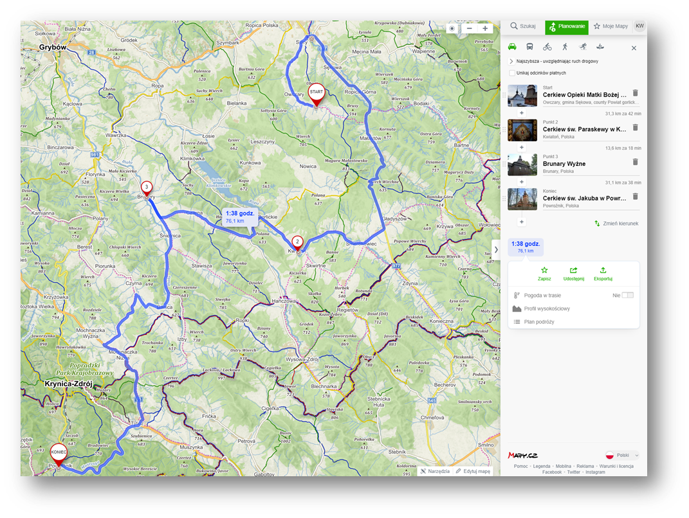Close the route planning panel
This screenshot has height=518, width=689.
click(634, 48)
